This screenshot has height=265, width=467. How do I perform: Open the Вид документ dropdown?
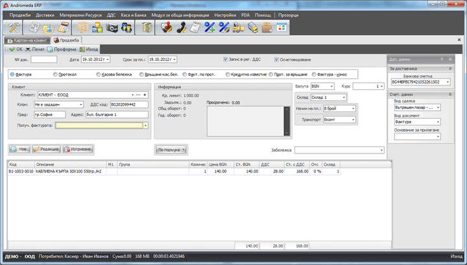tap(438, 122)
